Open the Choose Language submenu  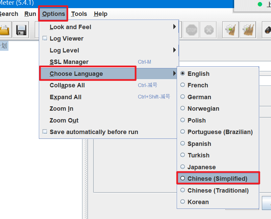click(x=109, y=73)
